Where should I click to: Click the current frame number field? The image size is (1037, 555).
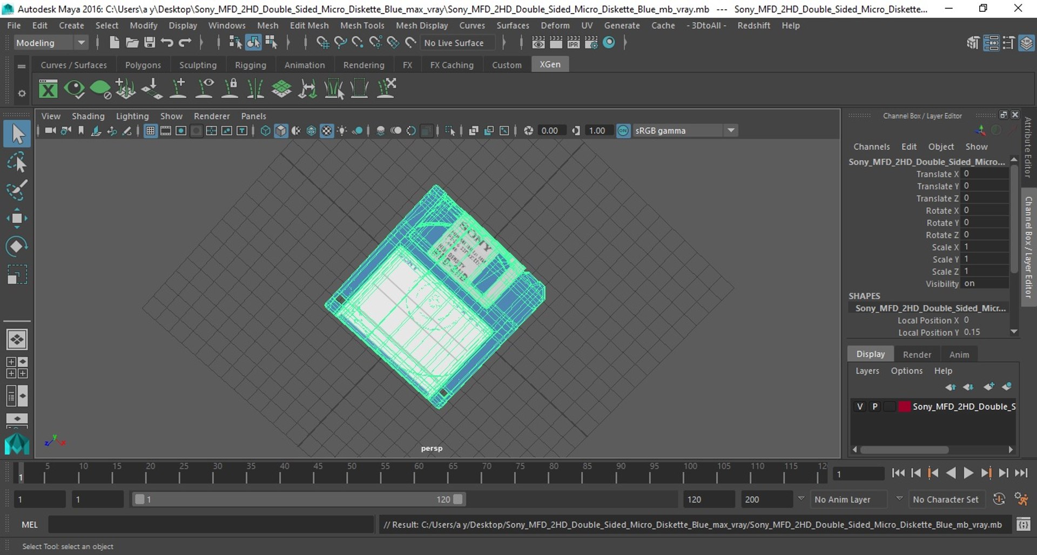tap(858, 474)
